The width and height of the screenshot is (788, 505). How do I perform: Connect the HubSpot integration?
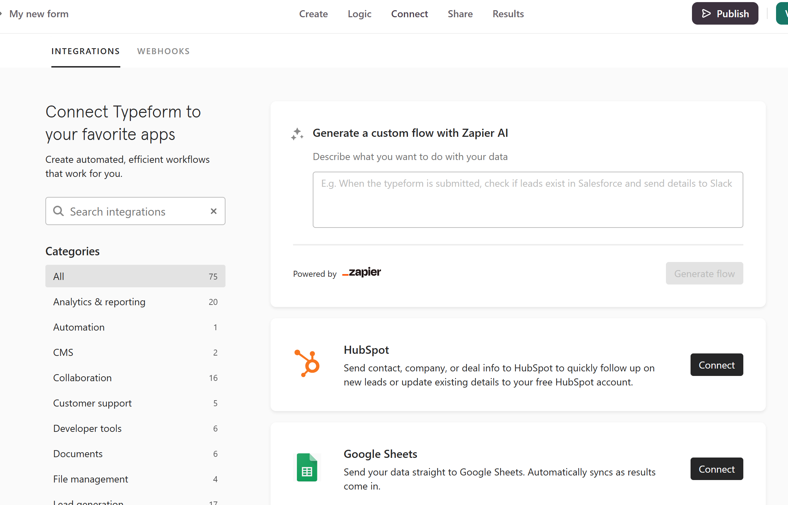click(716, 365)
